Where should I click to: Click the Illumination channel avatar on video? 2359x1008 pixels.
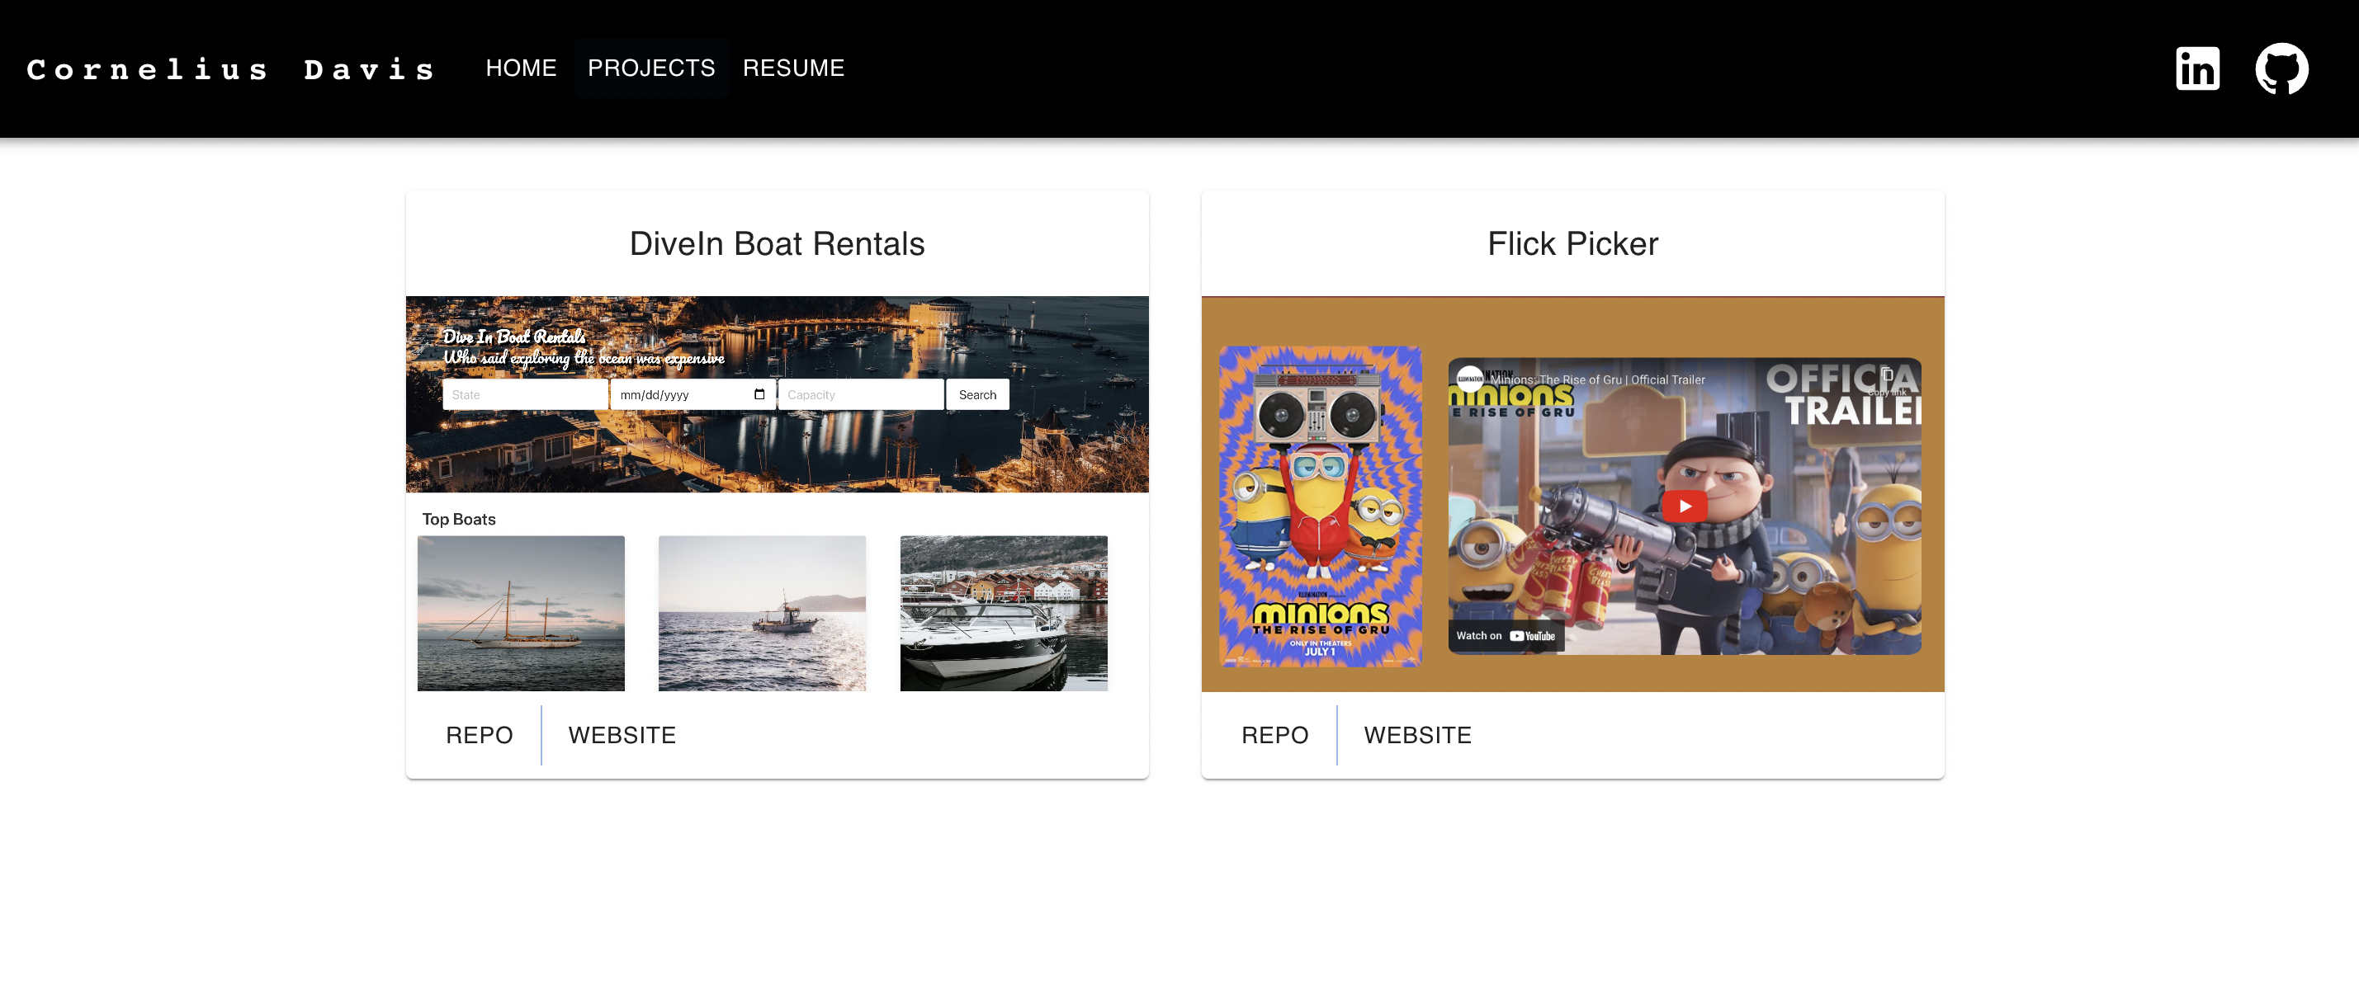[x=1470, y=379]
